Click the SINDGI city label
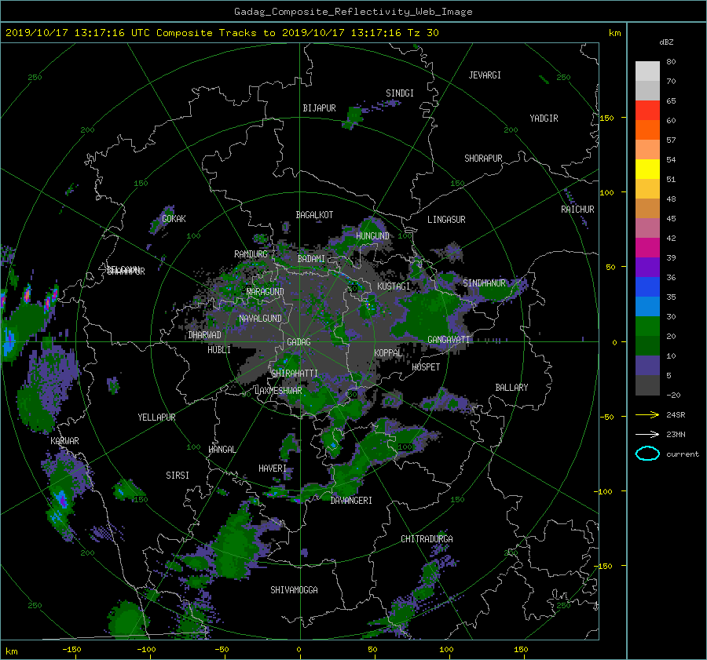This screenshot has width=707, height=660. [400, 93]
